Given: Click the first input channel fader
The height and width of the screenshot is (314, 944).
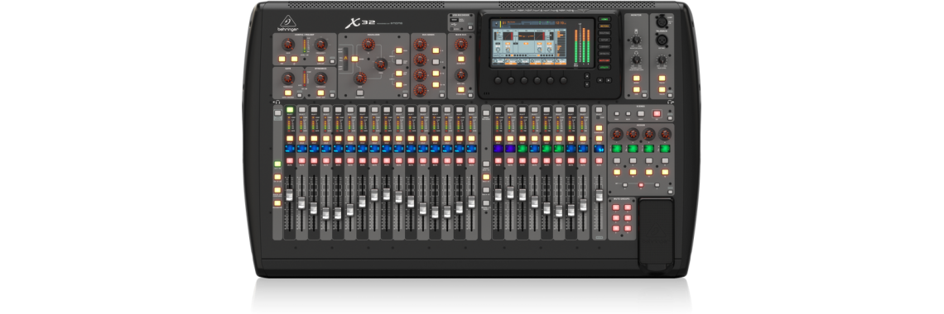Looking at the screenshot, I should (290, 195).
